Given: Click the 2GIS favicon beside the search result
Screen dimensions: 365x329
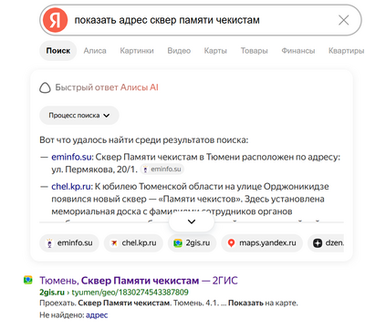Looking at the screenshot, I should point(28,280).
